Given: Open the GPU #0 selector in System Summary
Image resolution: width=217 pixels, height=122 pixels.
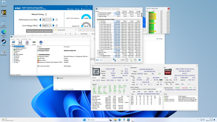Looking at the screenshot, I should click(168, 78).
